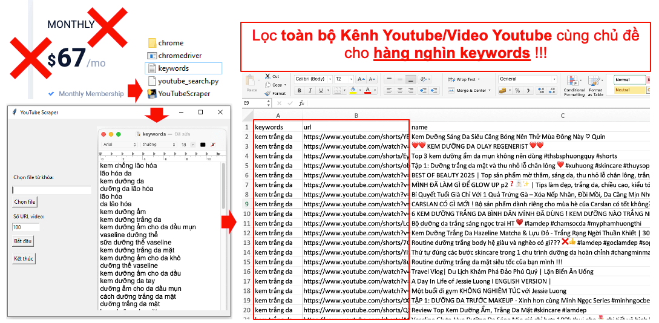659x323 pixels.
Task: Click the URL count field showing 100
Action: 26,227
